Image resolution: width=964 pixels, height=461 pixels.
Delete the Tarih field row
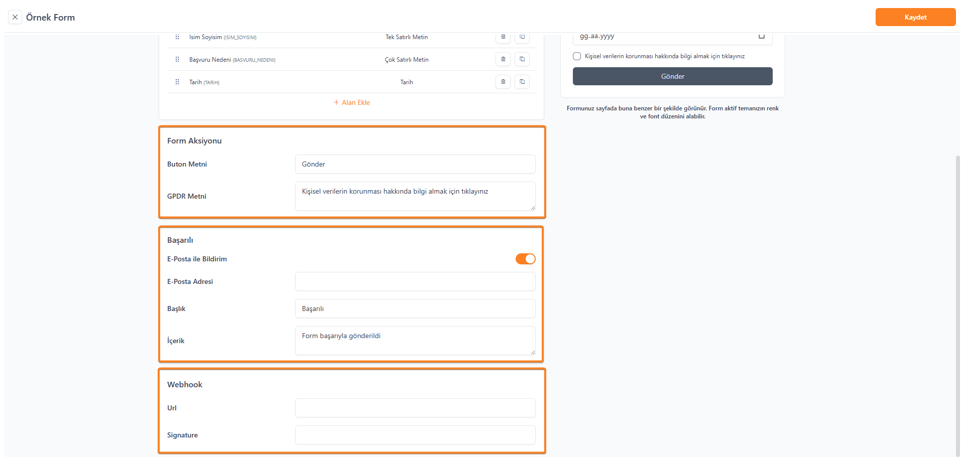[x=503, y=82]
